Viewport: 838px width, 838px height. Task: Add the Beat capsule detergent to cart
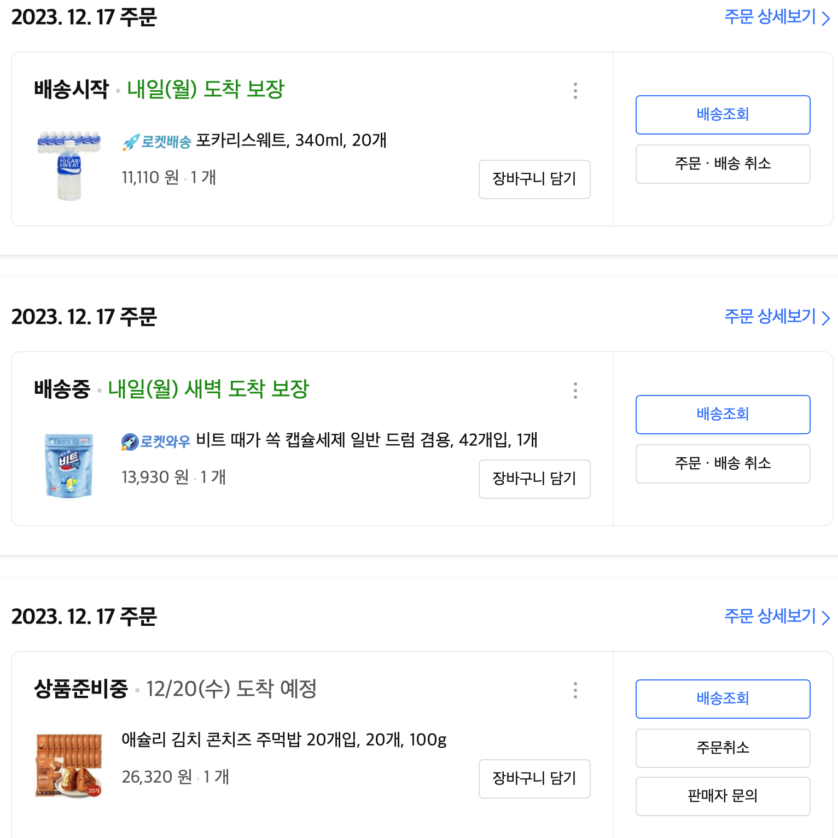point(534,479)
